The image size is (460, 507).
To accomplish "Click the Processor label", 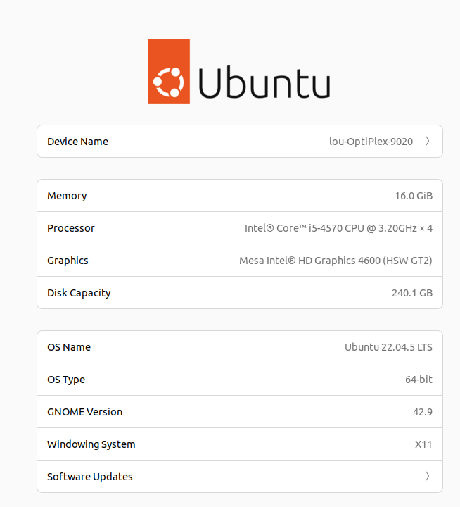I will [70, 228].
